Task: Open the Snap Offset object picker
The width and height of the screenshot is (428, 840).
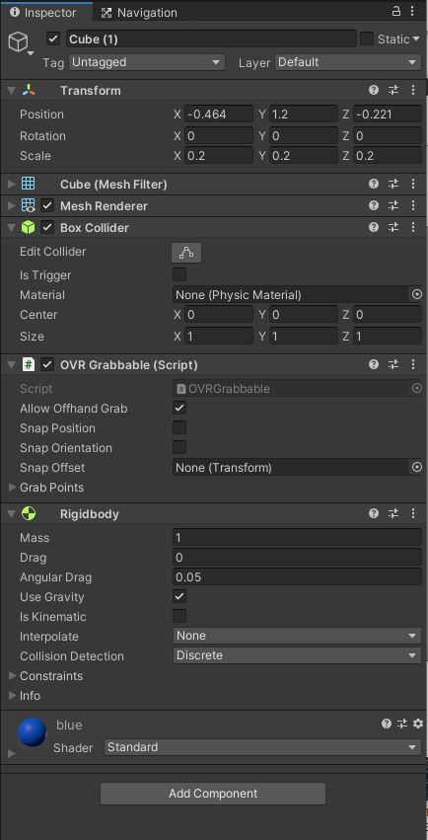Action: tap(417, 467)
